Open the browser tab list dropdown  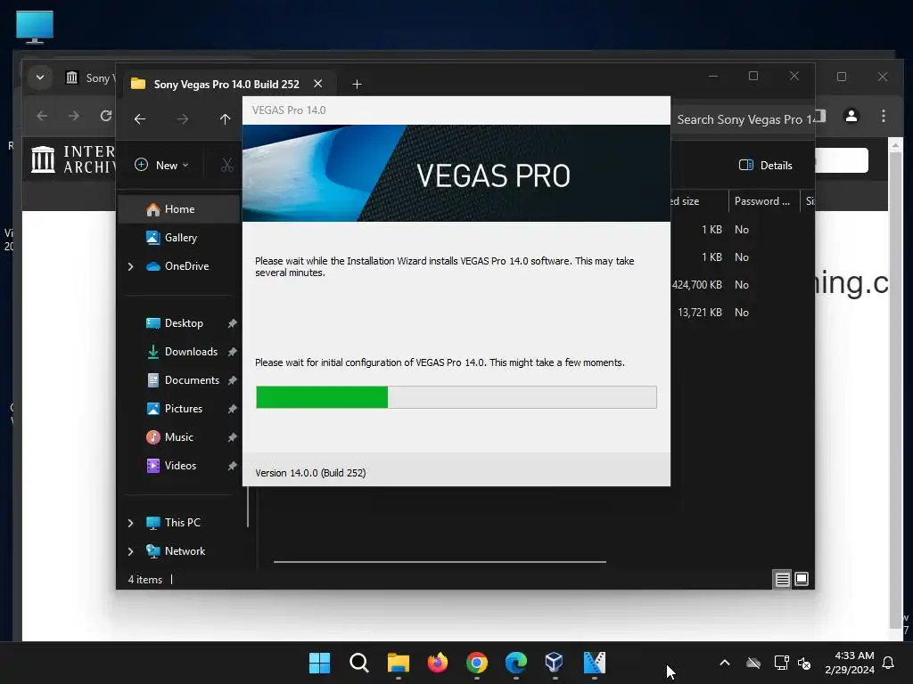point(39,77)
